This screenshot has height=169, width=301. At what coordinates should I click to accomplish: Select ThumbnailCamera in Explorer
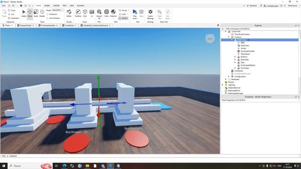point(242,34)
